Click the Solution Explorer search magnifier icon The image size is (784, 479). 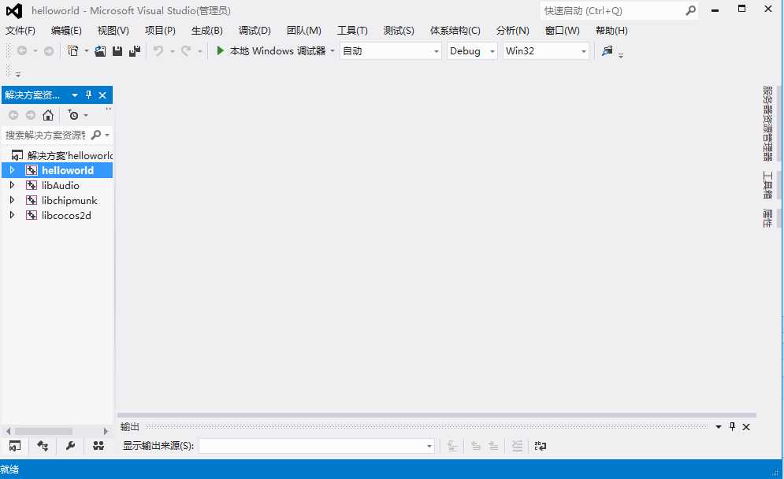click(96, 135)
